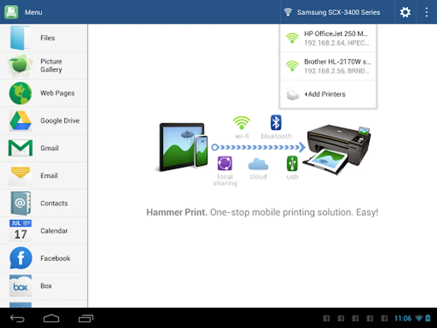Select HP OfficeJet 250 printer

[x=328, y=38]
